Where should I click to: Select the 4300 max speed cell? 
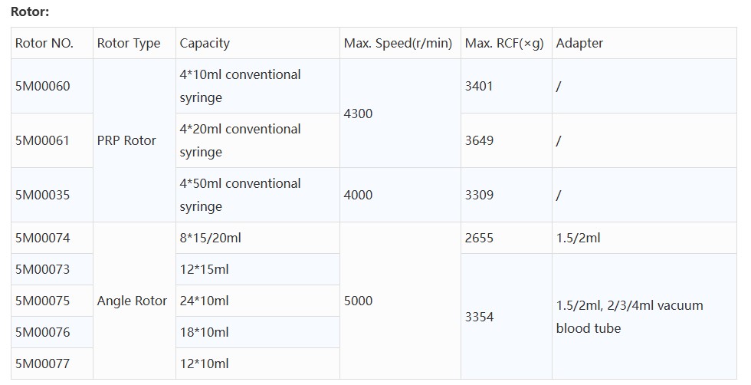click(x=359, y=114)
